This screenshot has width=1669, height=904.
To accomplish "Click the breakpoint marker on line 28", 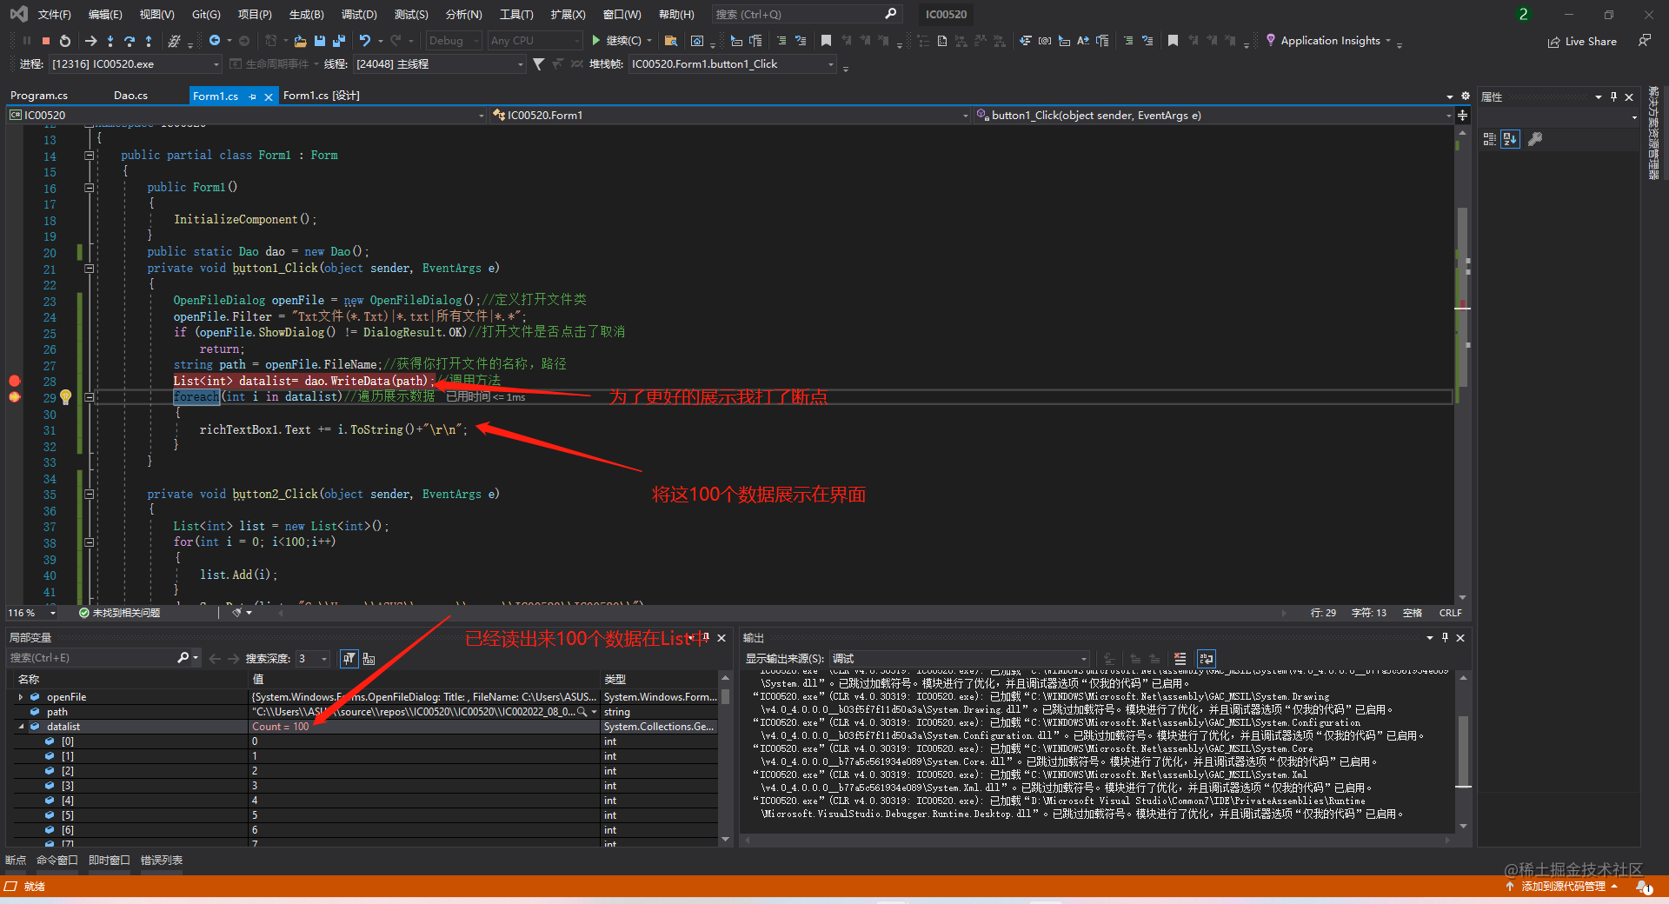I will point(15,381).
